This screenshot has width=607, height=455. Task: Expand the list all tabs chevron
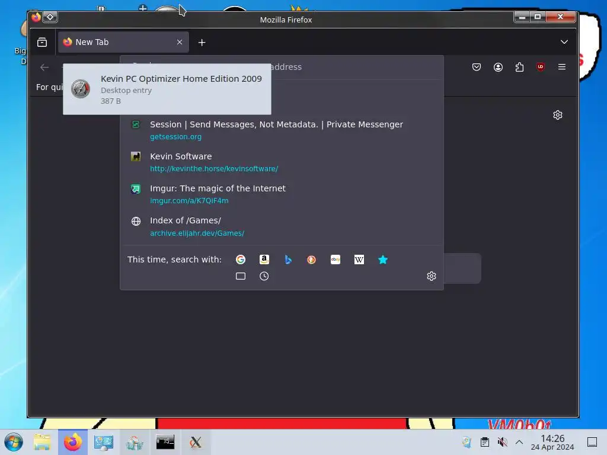564,42
